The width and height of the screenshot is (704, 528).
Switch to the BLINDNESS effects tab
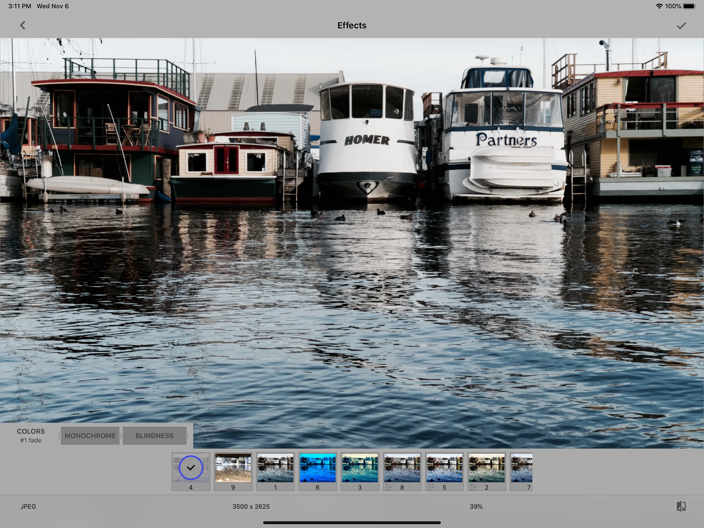[x=154, y=436]
